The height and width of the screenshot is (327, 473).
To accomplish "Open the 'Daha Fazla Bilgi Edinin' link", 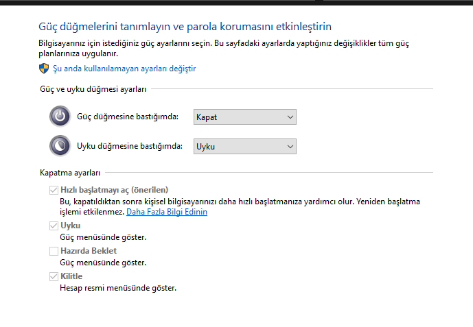I will pos(167,213).
